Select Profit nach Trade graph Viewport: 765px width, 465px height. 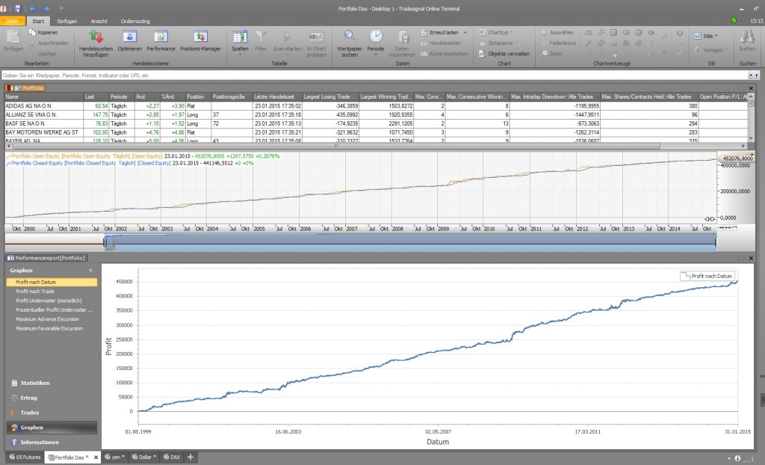click(35, 292)
